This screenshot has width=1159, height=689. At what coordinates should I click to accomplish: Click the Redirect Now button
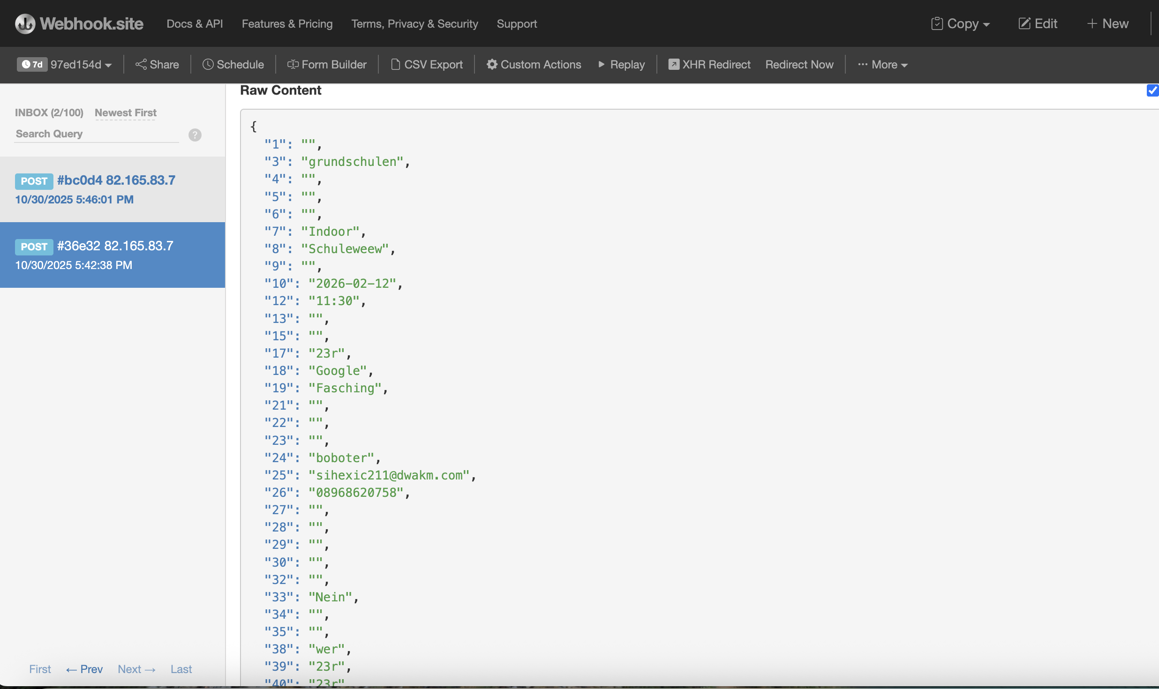(799, 64)
